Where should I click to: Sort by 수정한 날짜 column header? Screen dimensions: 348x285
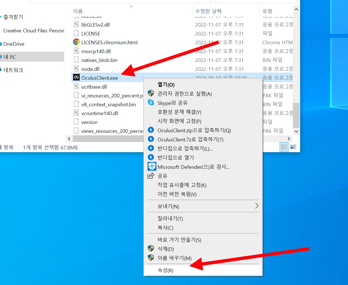coord(208,11)
